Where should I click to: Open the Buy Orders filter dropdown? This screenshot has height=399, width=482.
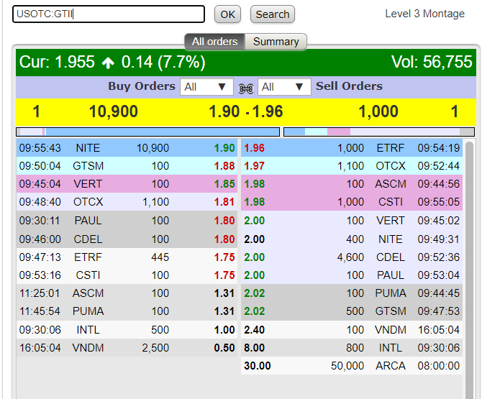206,86
